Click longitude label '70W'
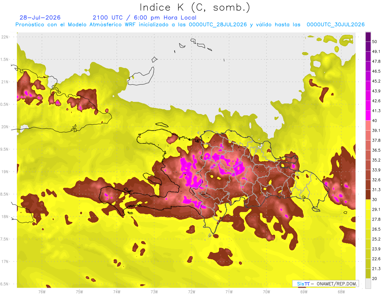 pos(266,292)
